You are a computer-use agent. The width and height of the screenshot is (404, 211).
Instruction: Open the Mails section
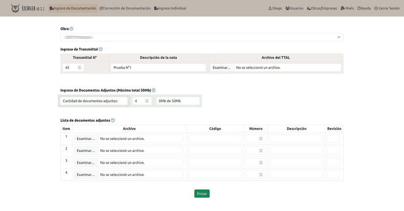(x=347, y=8)
